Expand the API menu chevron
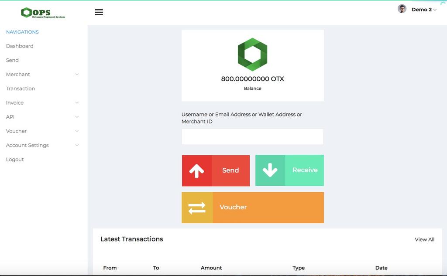 pyautogui.click(x=77, y=117)
